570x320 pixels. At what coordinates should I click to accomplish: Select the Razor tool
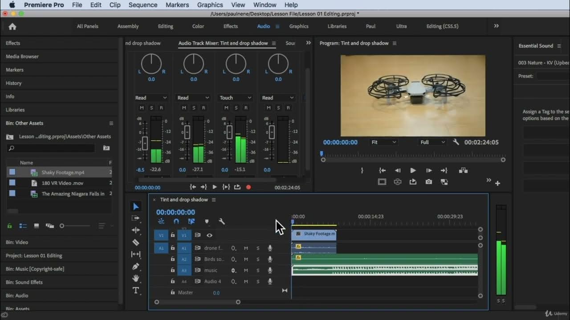tap(136, 242)
